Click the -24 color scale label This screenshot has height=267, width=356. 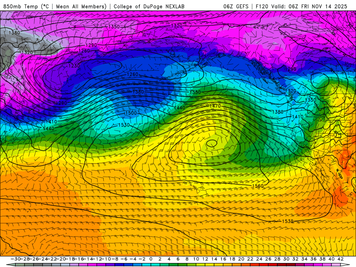(43, 259)
